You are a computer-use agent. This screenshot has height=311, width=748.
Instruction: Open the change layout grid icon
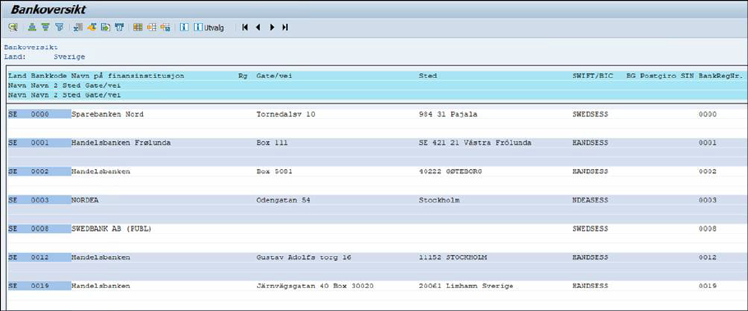(138, 28)
